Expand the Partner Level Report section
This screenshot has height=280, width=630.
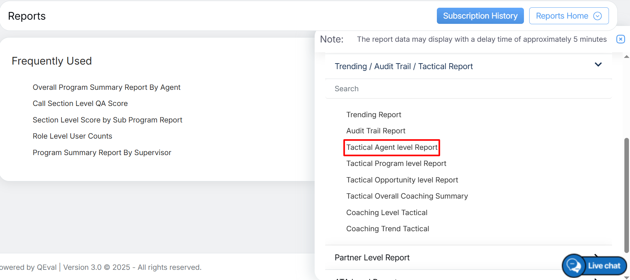click(372, 258)
